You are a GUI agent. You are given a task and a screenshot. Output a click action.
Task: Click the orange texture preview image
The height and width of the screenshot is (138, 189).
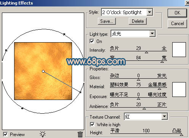43,71
